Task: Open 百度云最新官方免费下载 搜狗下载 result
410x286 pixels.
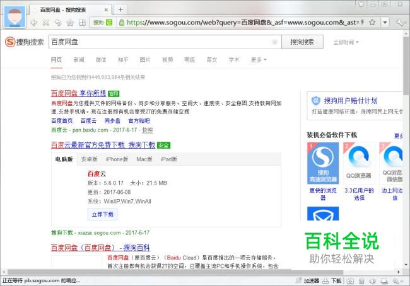Action: pos(103,145)
